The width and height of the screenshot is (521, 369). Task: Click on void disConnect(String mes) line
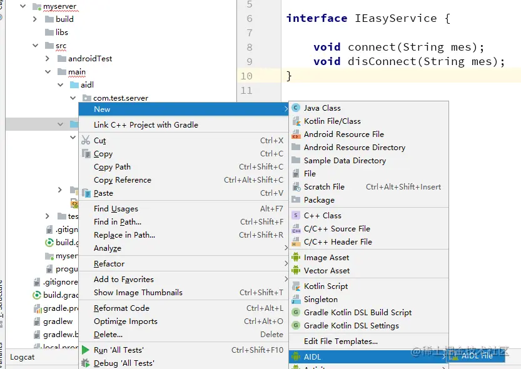click(409, 61)
